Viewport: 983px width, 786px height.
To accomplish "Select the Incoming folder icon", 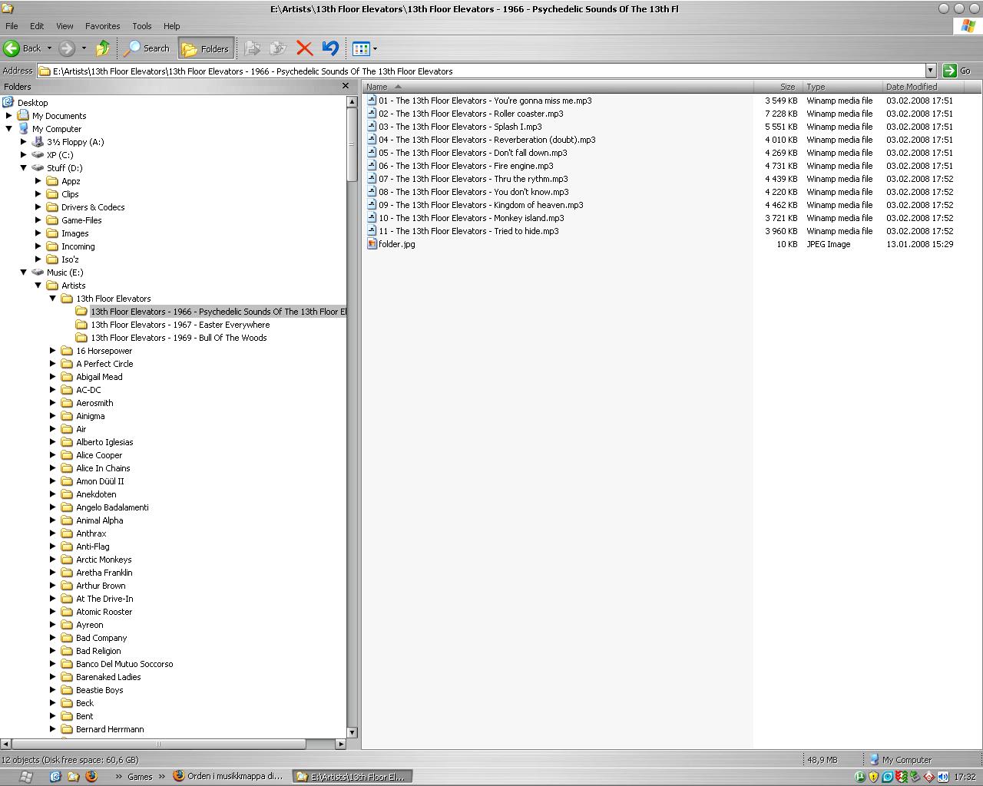I will coord(52,246).
